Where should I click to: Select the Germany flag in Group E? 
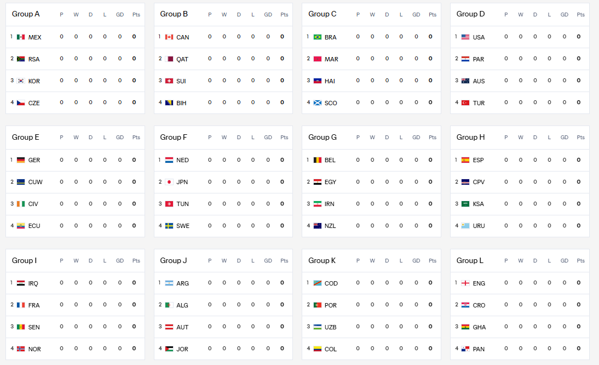(x=21, y=160)
